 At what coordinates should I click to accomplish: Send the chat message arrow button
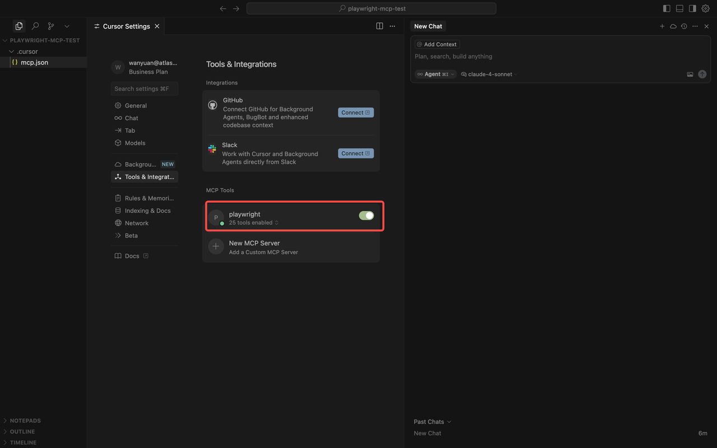click(702, 74)
